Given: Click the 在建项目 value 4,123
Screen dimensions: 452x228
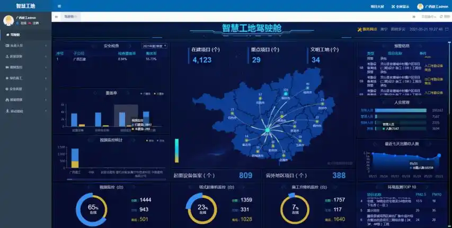Looking at the screenshot, I should pos(202,60).
